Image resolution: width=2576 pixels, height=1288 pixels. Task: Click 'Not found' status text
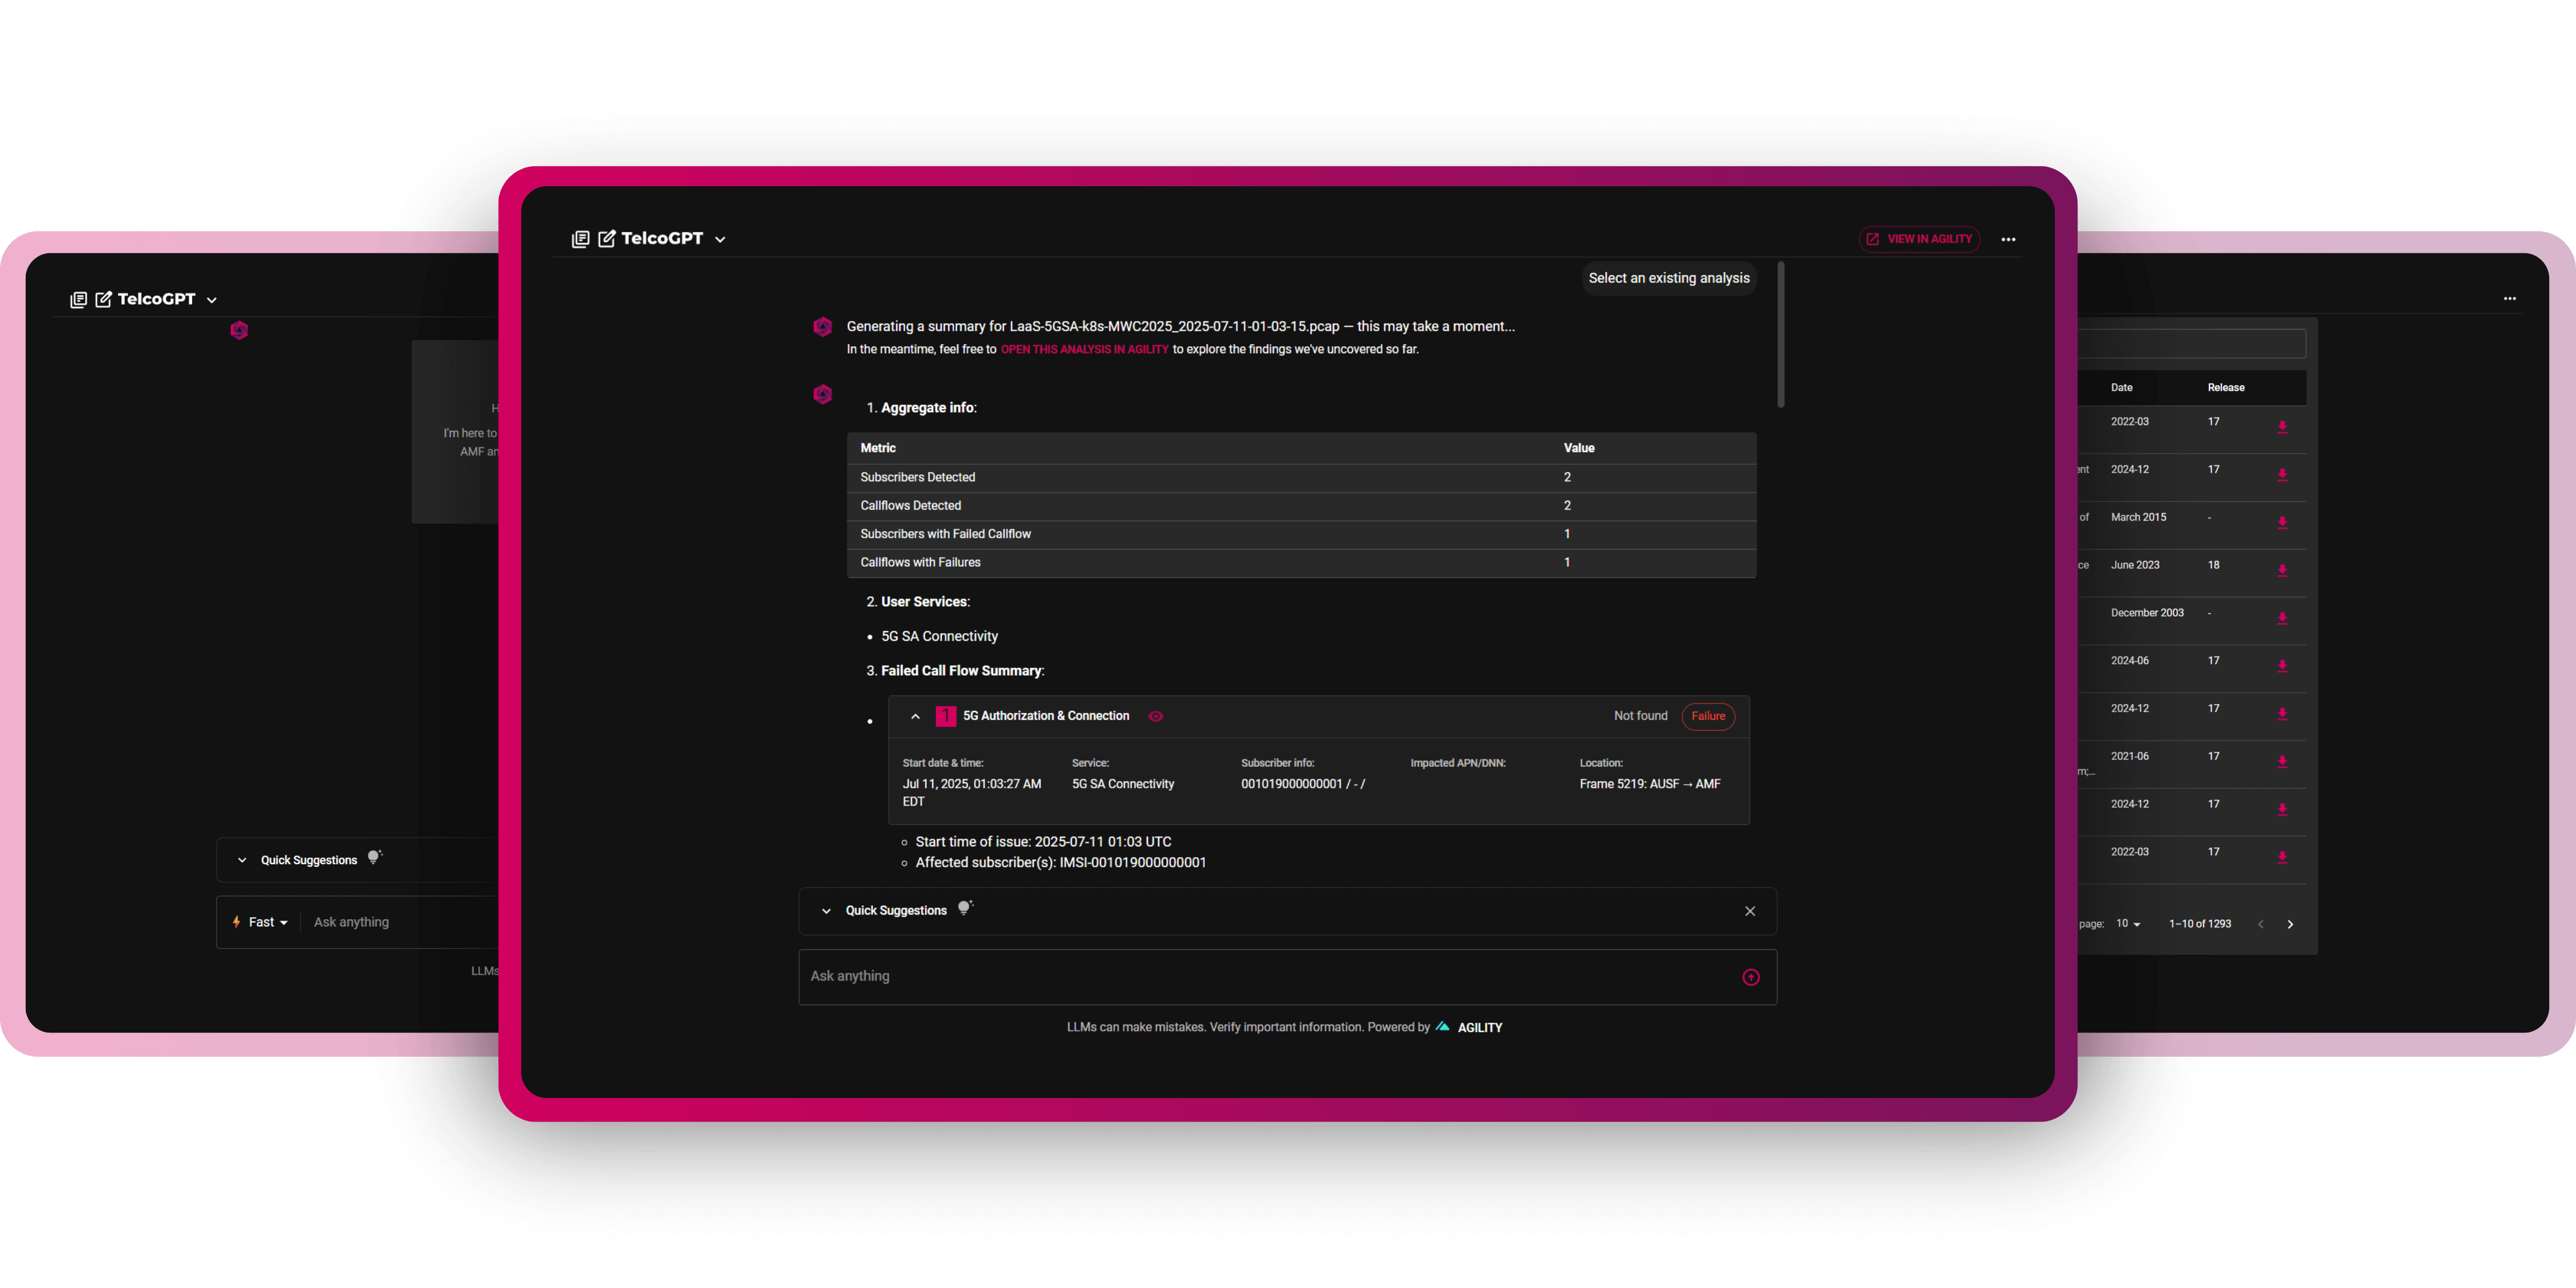click(x=1640, y=716)
